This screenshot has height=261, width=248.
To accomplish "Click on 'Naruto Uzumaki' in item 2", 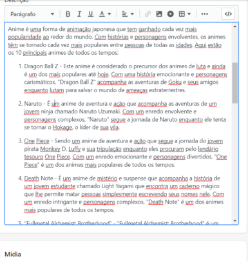I will pos(100,111).
